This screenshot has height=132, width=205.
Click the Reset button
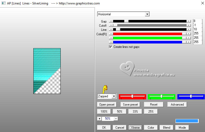[154, 105]
